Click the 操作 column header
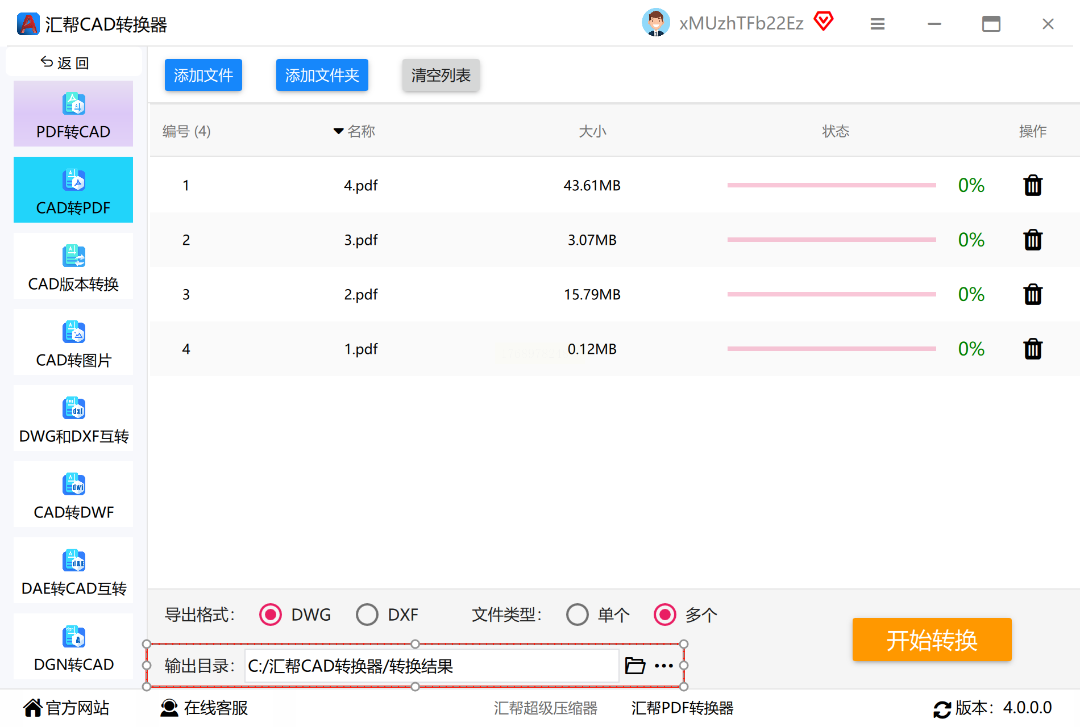 tap(1033, 131)
